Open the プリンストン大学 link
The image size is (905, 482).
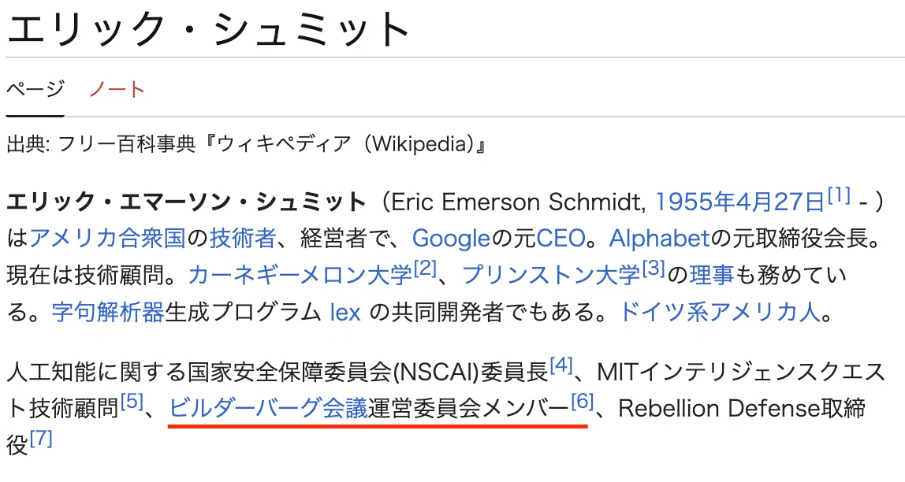[x=552, y=276]
